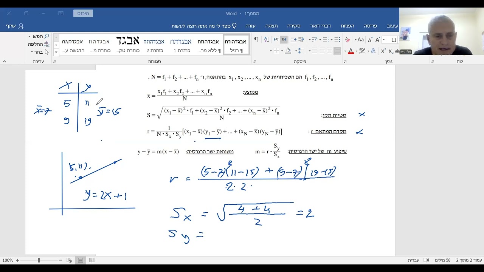
Task: Open the הפניות (References) tab
Action: (x=347, y=26)
